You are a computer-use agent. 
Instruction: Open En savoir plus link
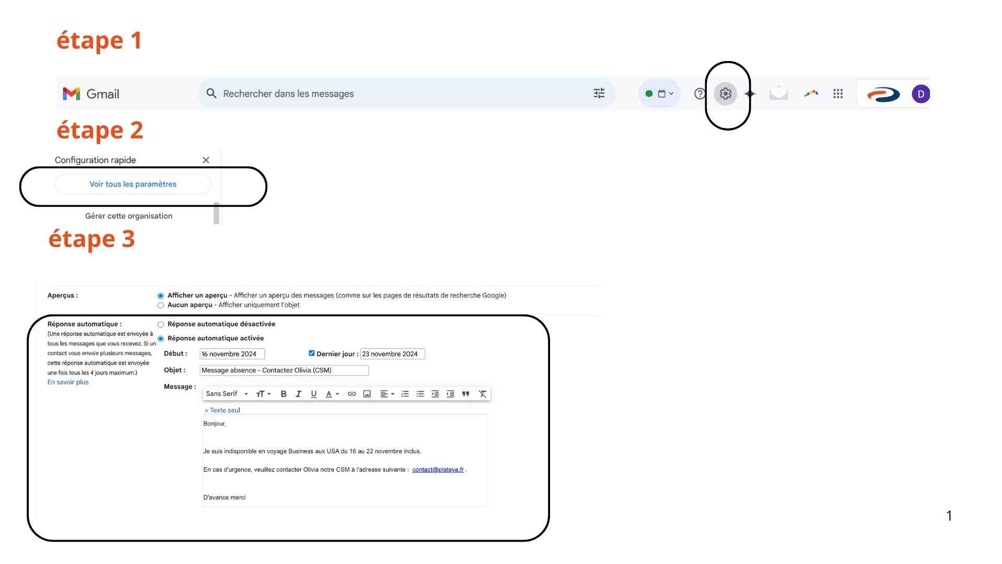point(68,382)
